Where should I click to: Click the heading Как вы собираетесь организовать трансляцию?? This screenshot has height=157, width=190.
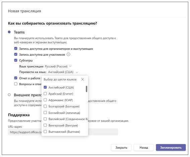point(53,23)
